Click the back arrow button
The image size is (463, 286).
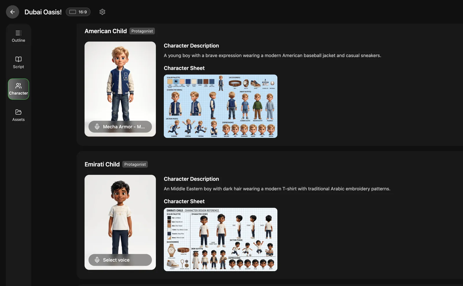coord(12,12)
